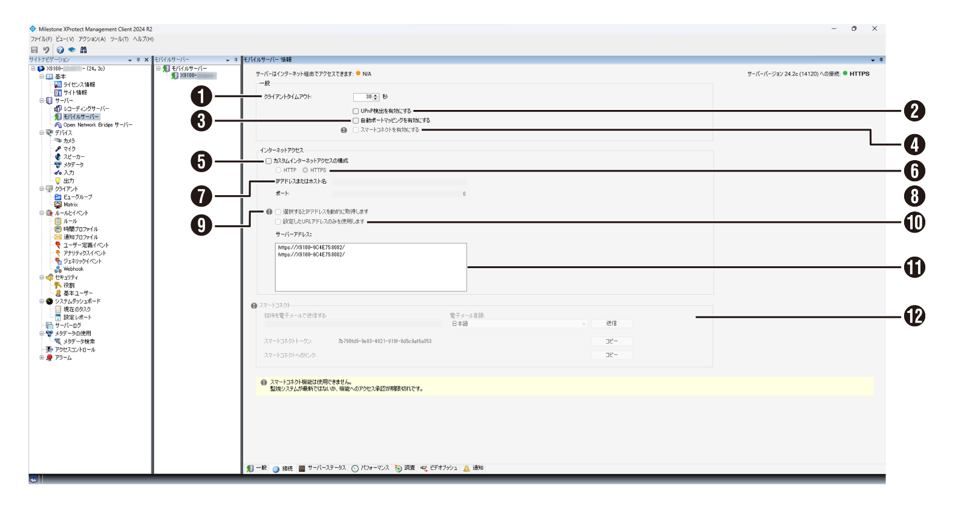This screenshot has height=508, width=964.
Task: Select the HTTP radio button
Action: point(278,170)
